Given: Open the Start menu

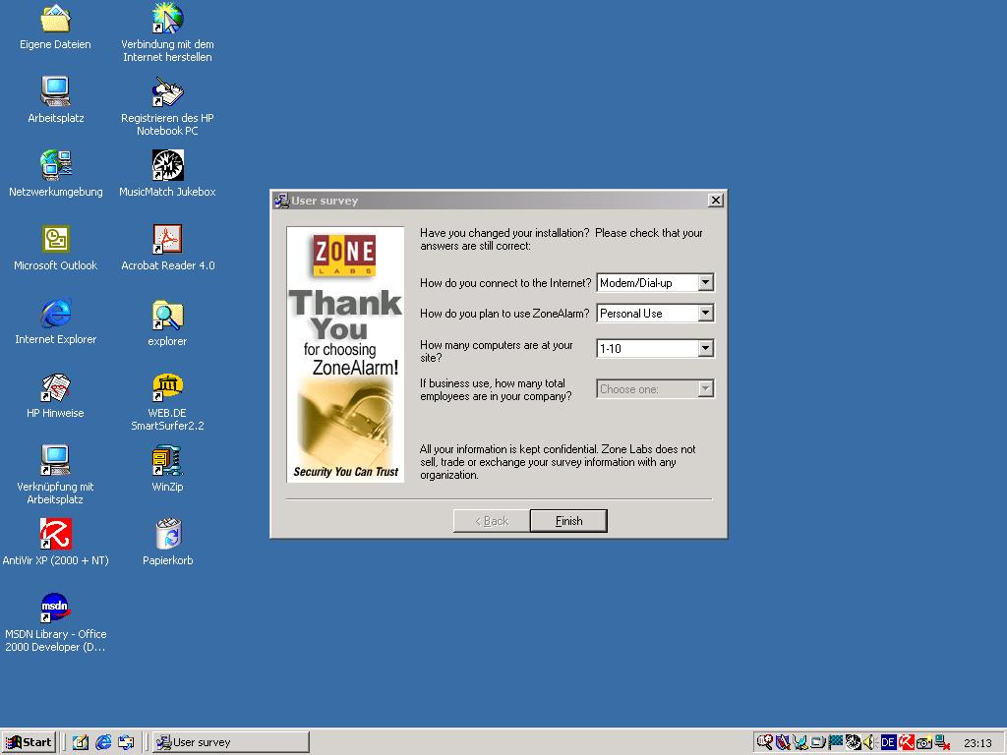Looking at the screenshot, I should coord(29,742).
